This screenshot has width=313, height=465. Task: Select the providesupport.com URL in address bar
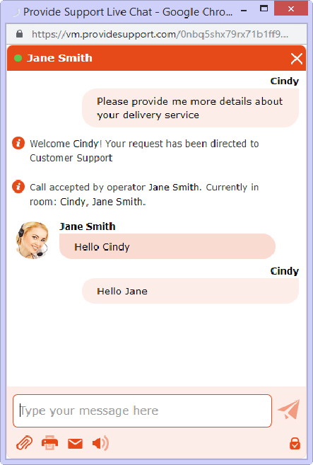(160, 35)
